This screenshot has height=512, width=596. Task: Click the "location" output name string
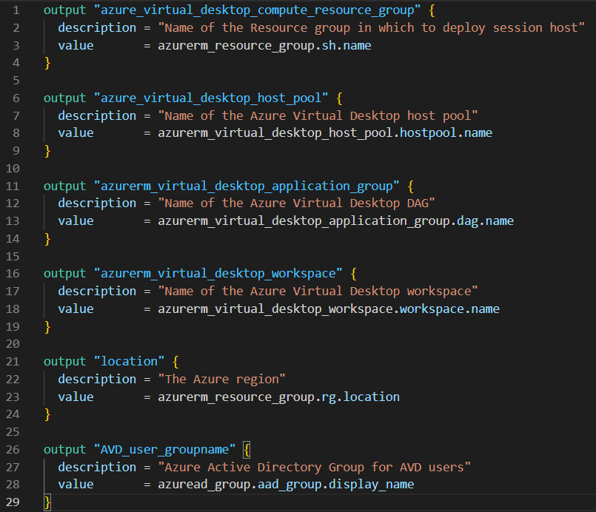[128, 361]
